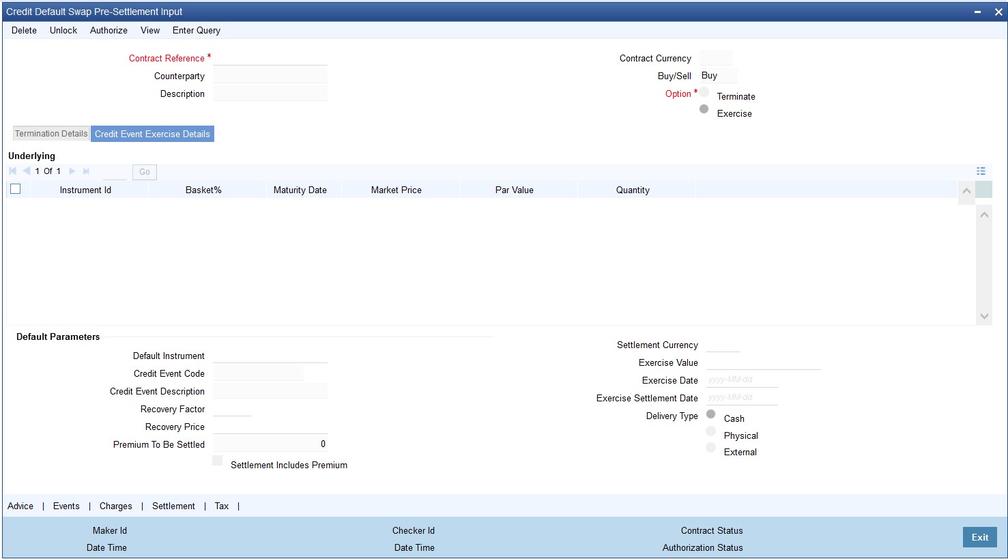Click Enter Query in the toolbar

tap(197, 30)
